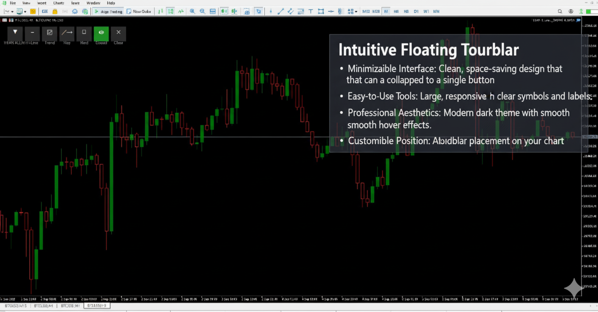Switch chart to line chart type
Screen dimensions: 598x312
pos(180,11)
